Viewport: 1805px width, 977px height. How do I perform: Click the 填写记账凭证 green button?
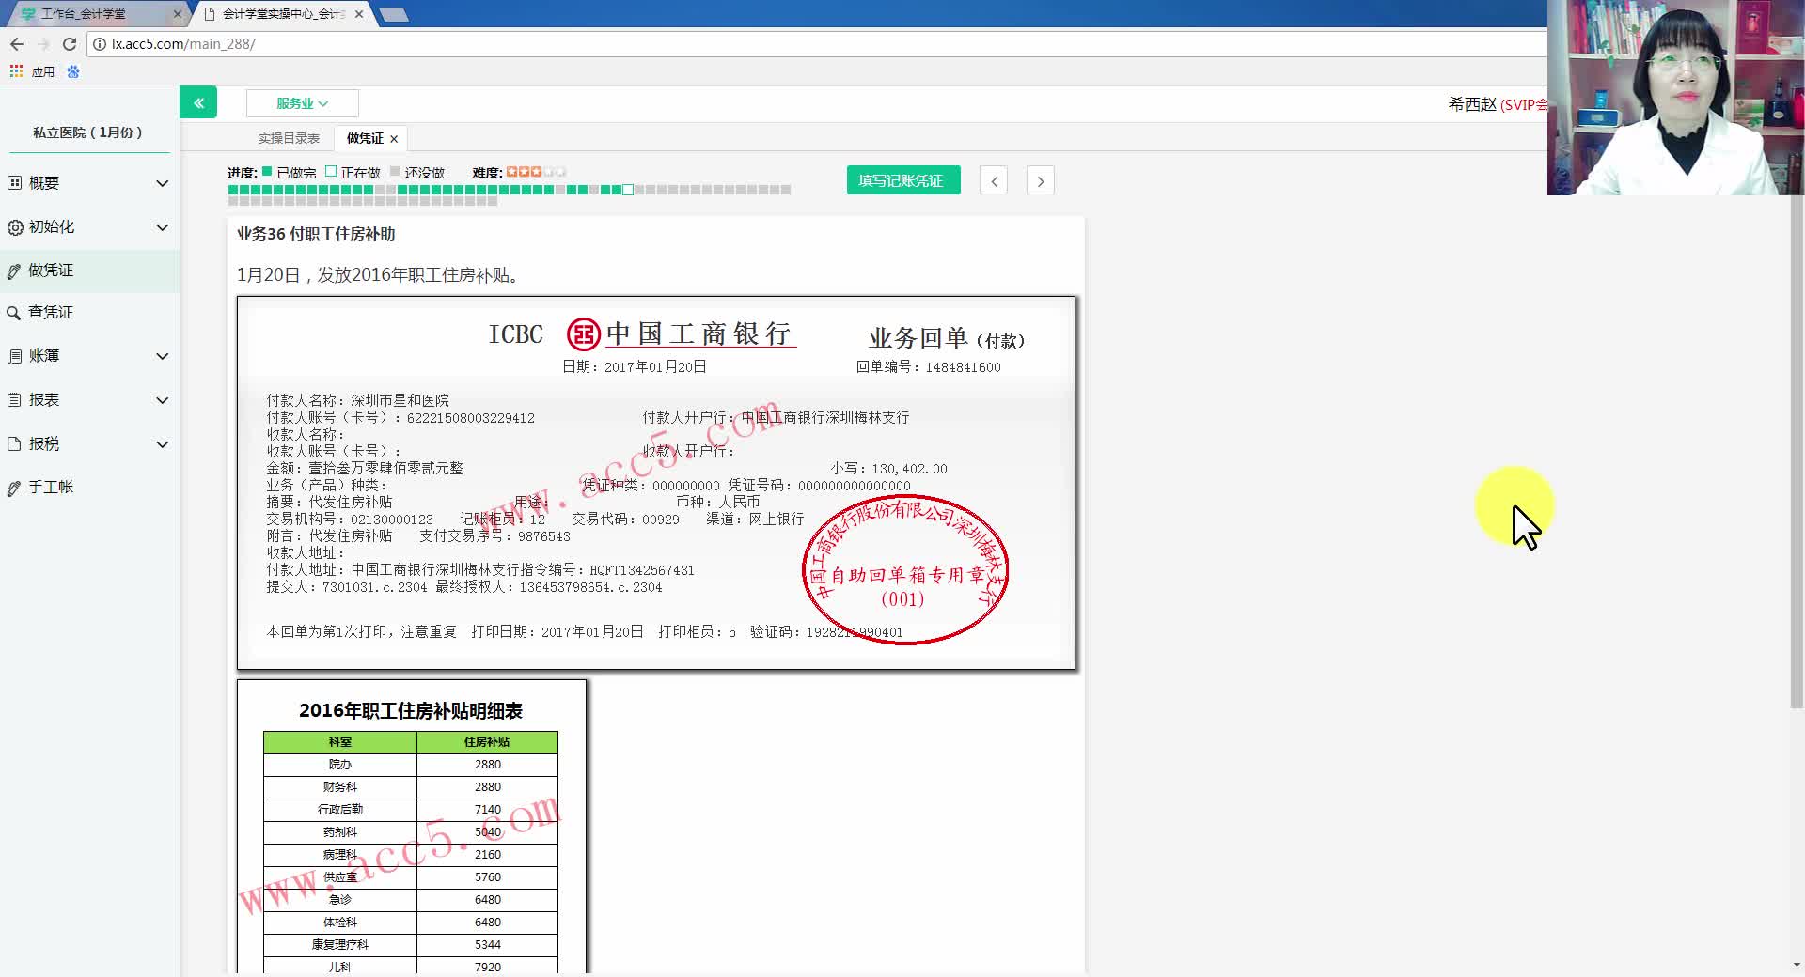[x=902, y=179]
